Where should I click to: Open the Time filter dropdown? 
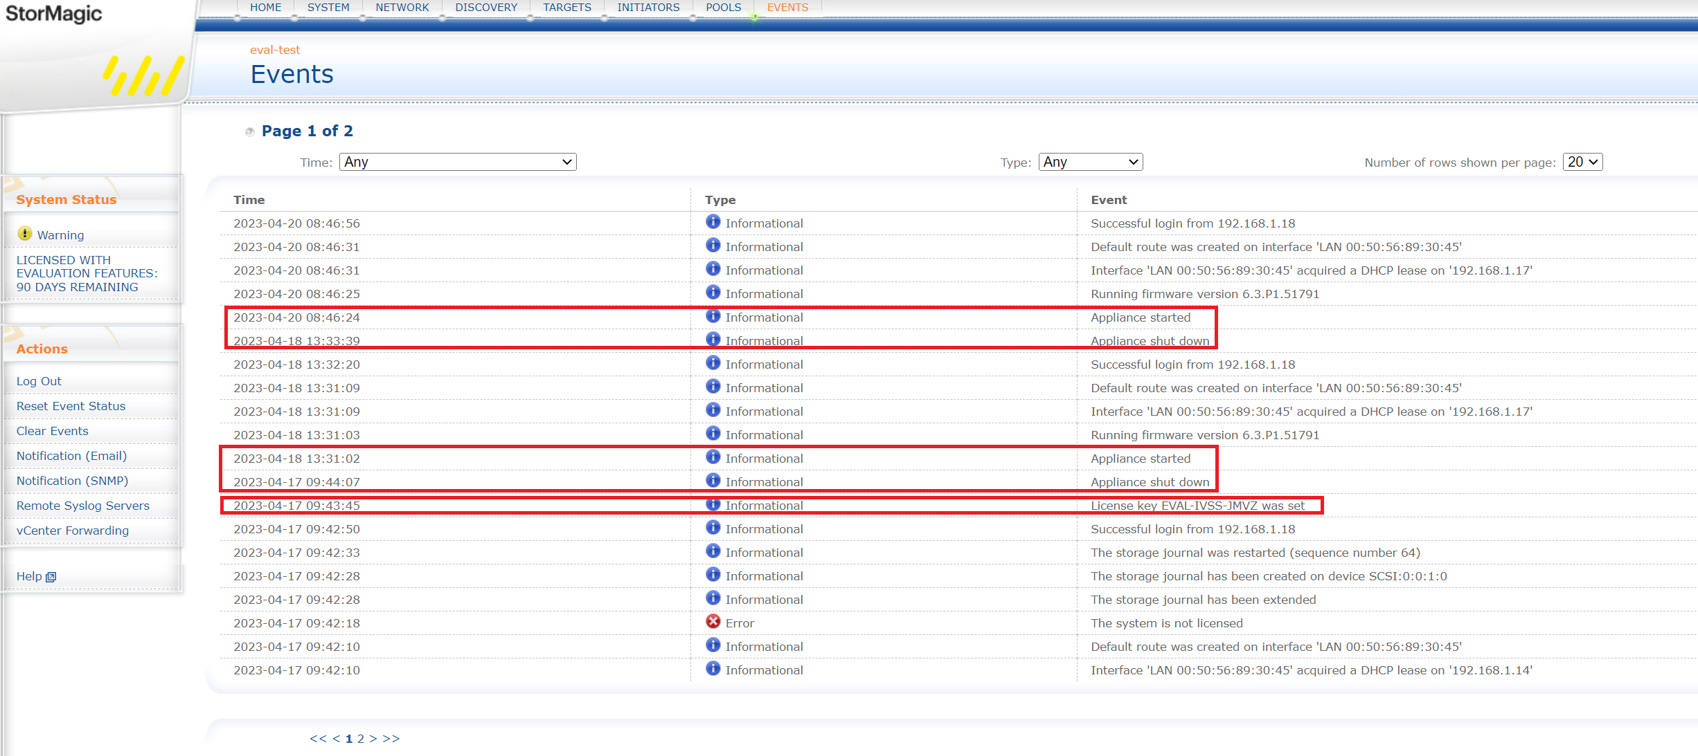[x=458, y=162]
